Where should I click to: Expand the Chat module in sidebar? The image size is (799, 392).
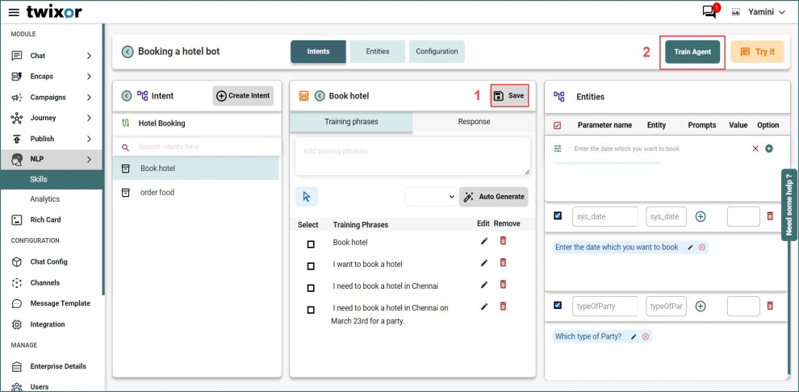pos(89,56)
